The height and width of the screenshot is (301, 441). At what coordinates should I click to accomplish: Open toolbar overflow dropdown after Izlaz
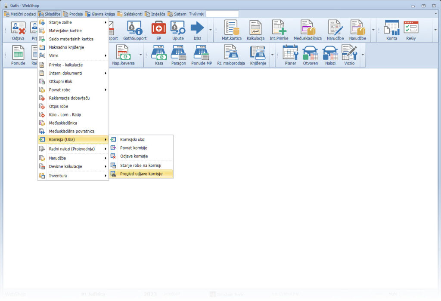point(211,30)
